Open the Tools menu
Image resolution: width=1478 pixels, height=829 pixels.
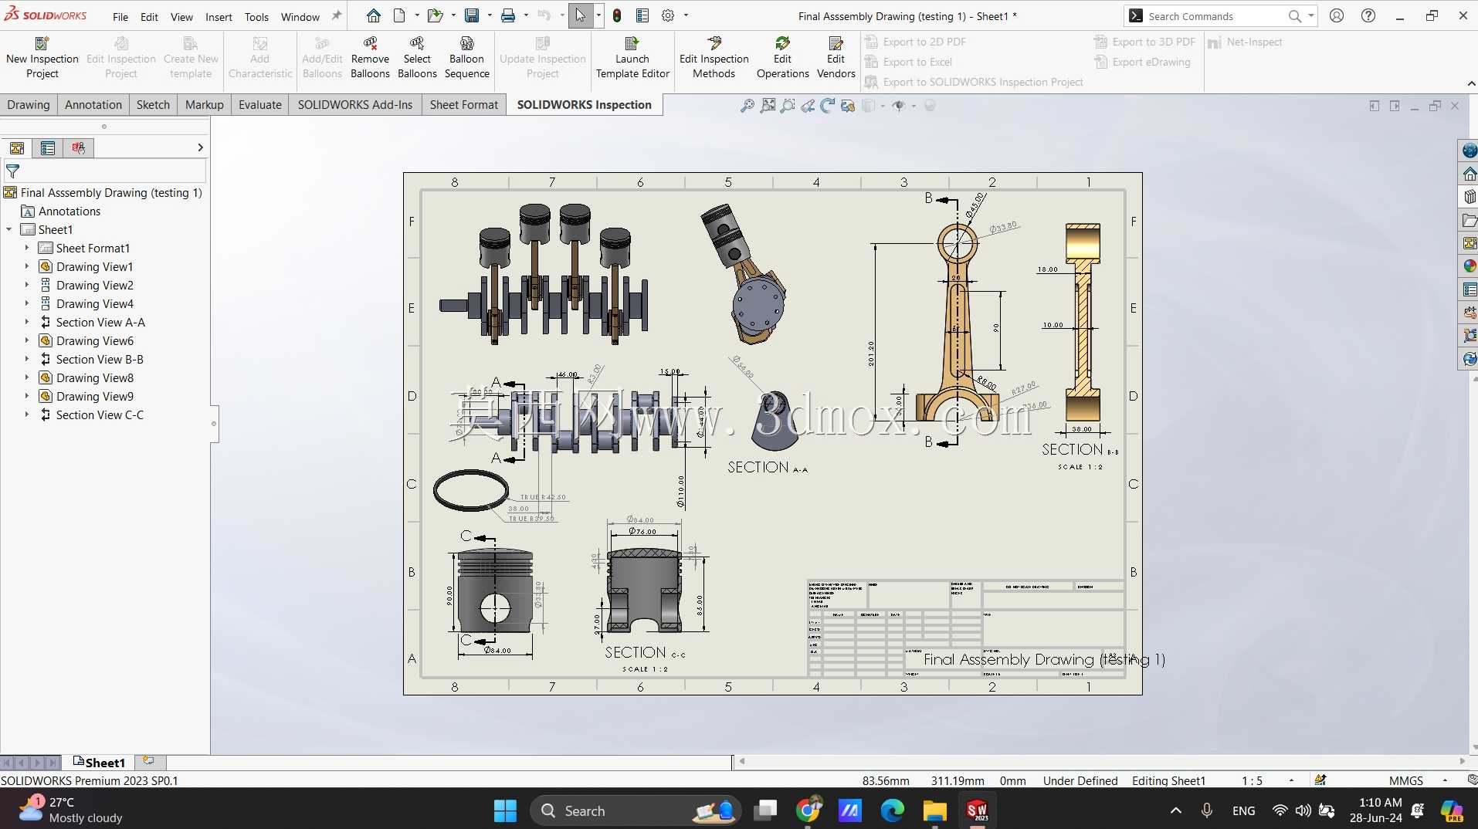coord(256,16)
